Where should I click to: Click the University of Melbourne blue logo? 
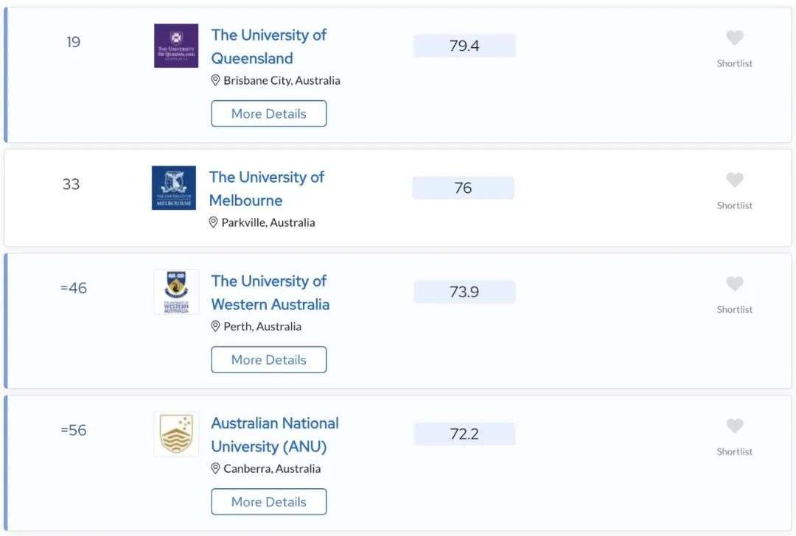174,188
